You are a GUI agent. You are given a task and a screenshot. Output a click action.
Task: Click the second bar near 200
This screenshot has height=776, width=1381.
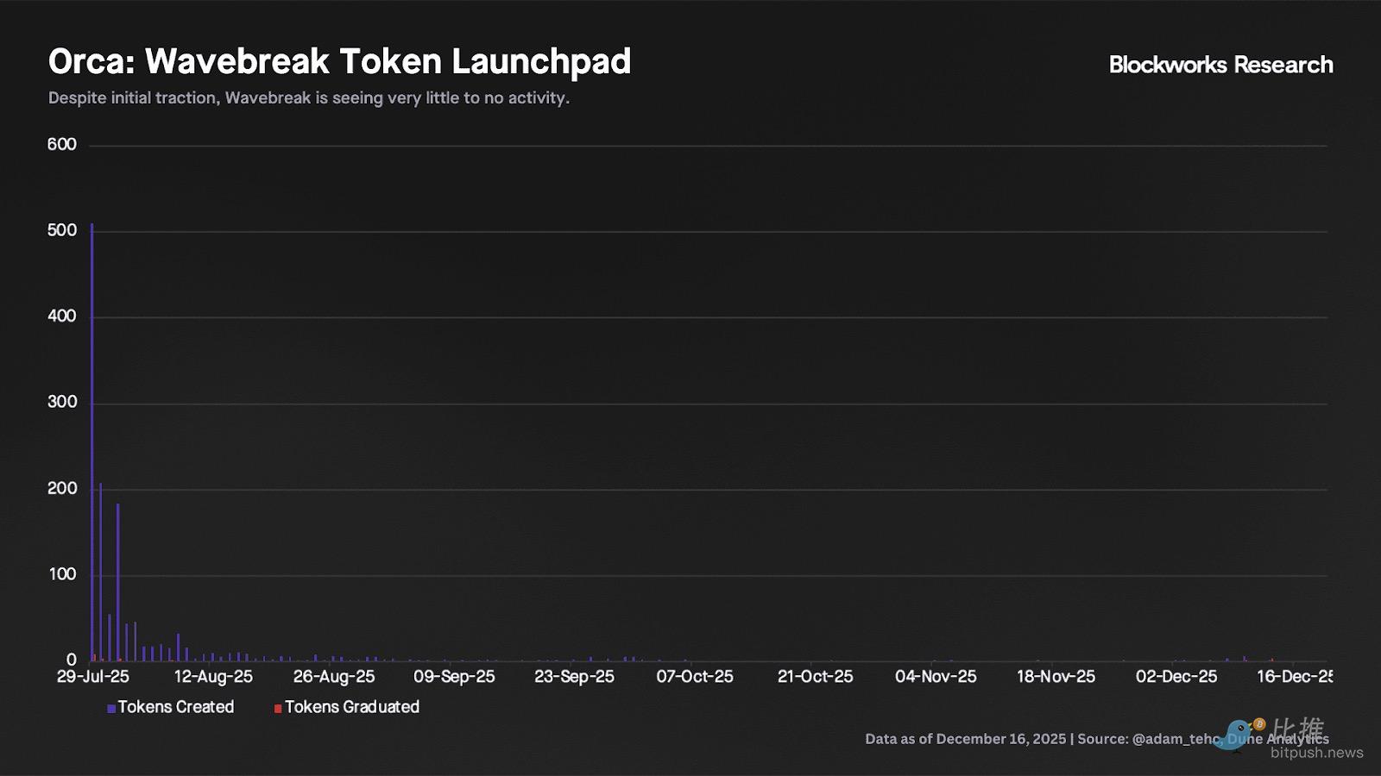point(101,569)
